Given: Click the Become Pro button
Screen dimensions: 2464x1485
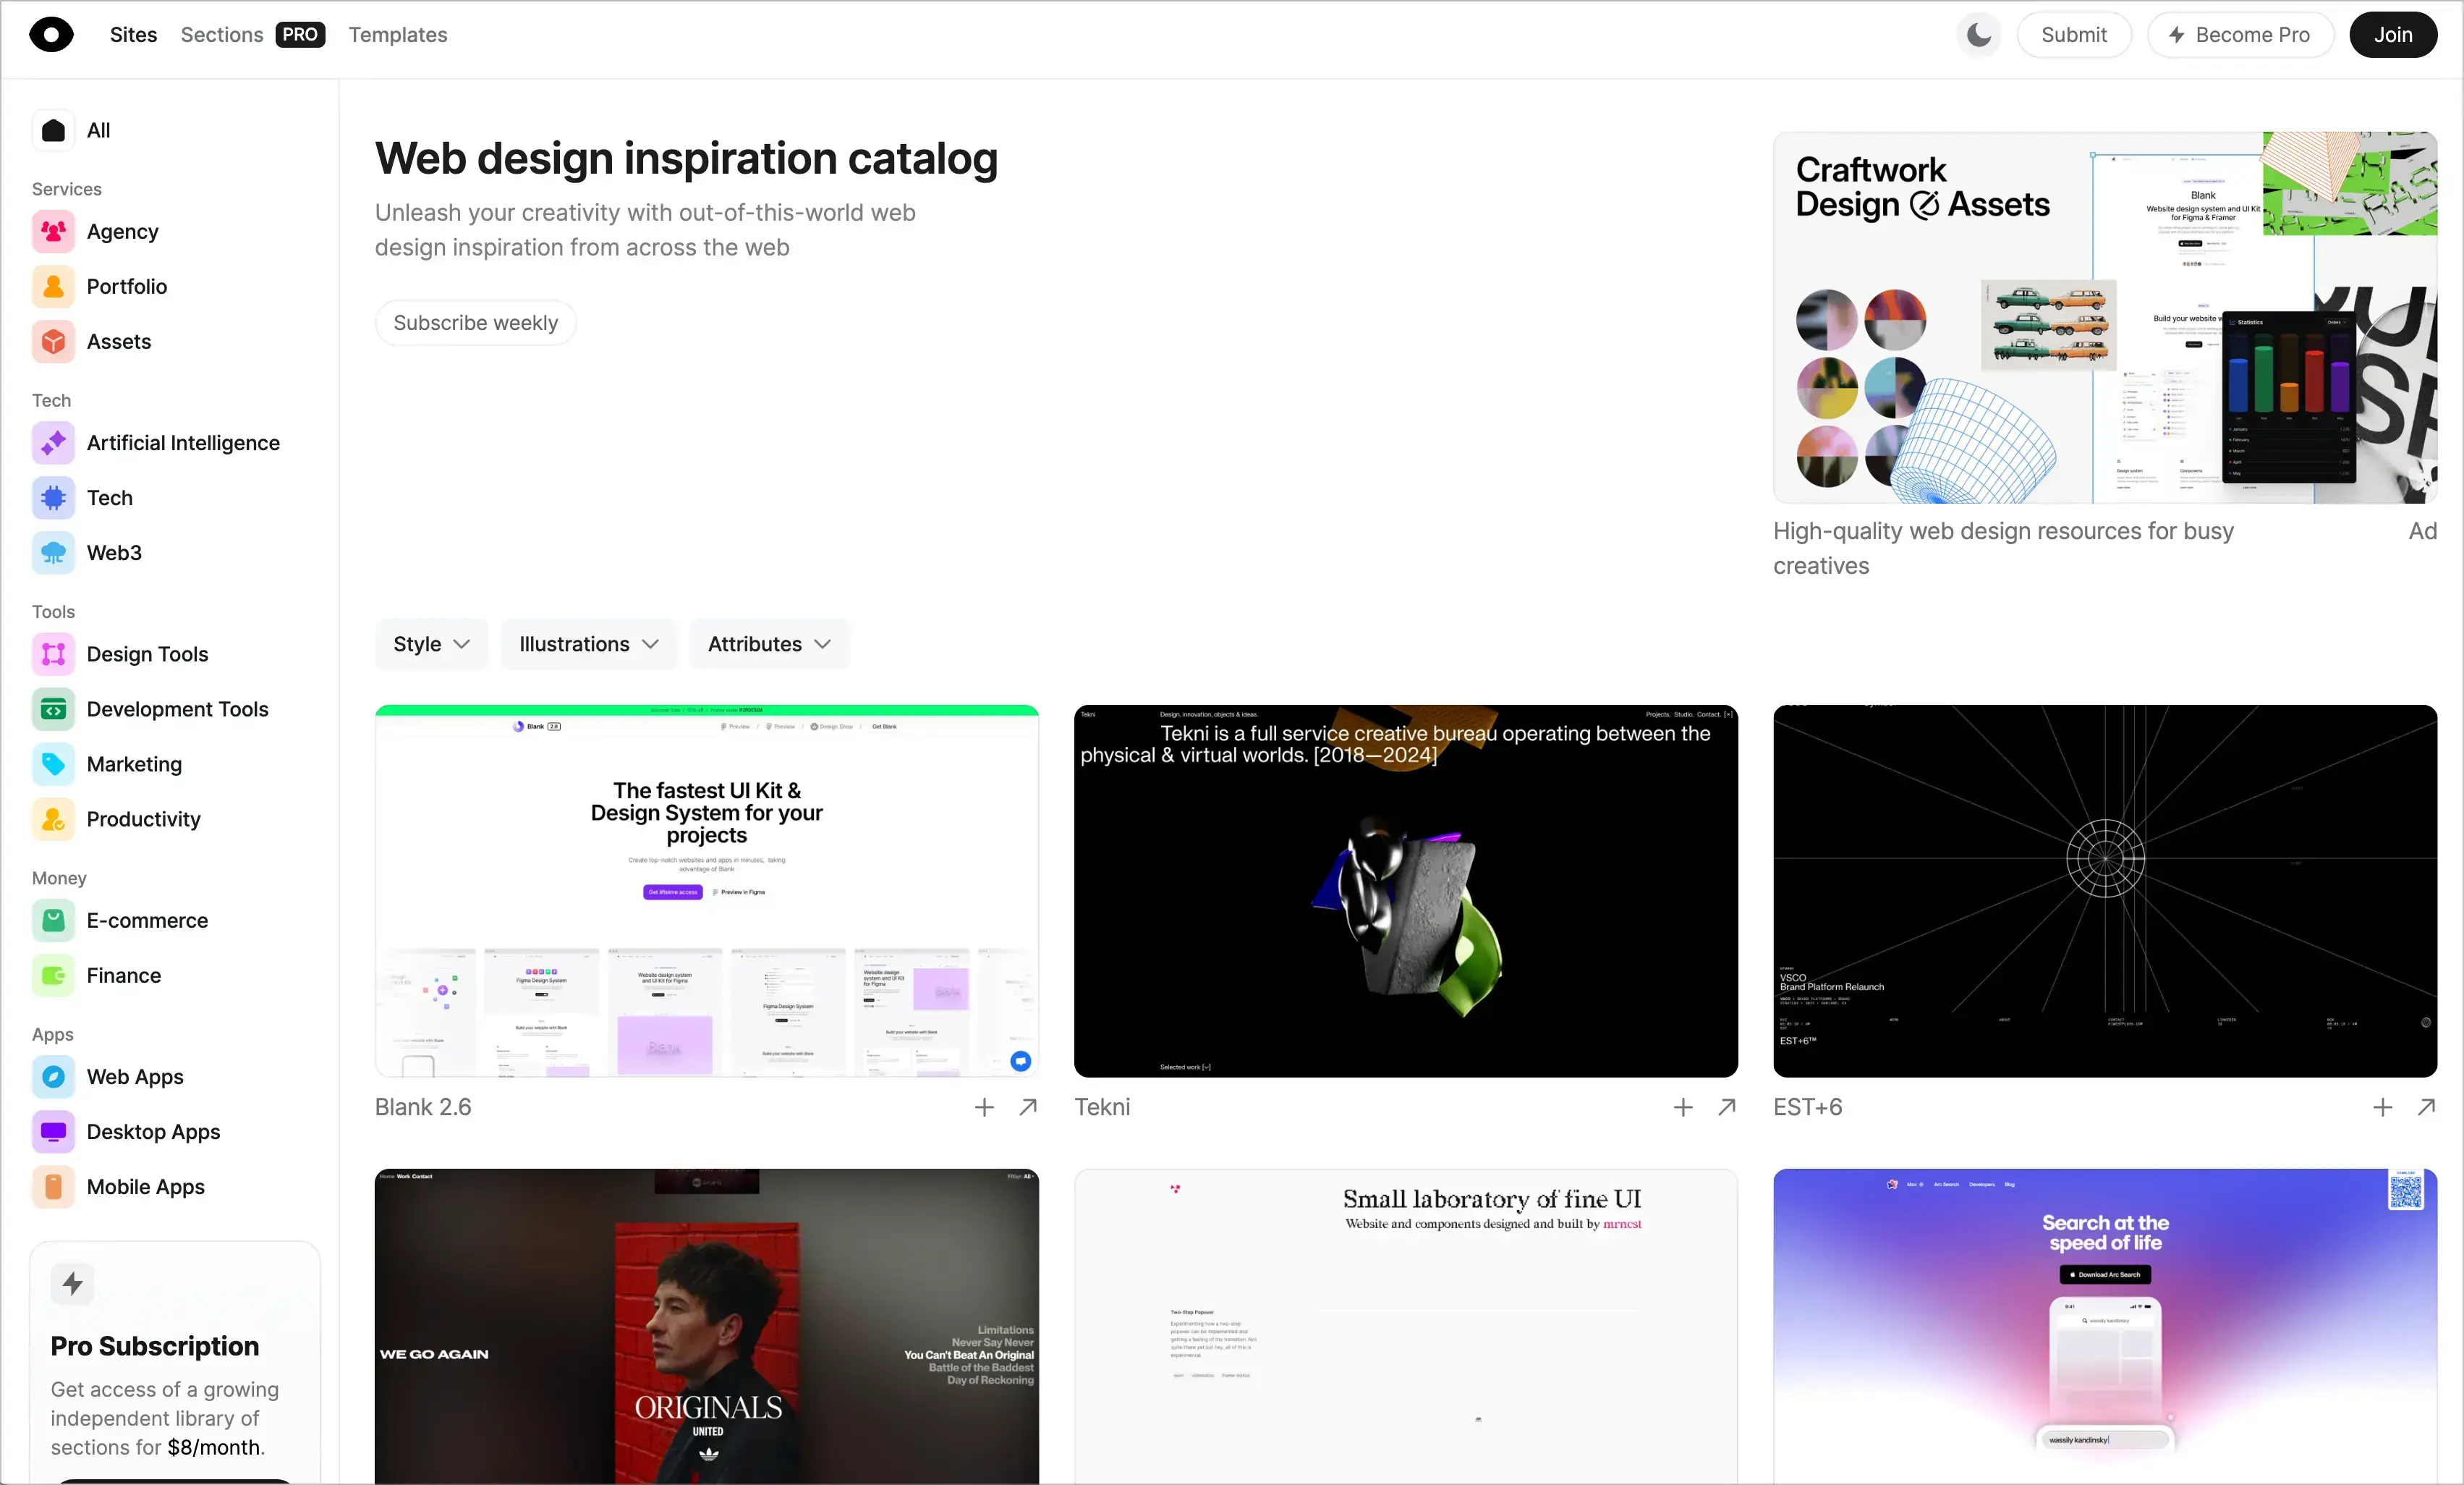Looking at the screenshot, I should [2240, 35].
